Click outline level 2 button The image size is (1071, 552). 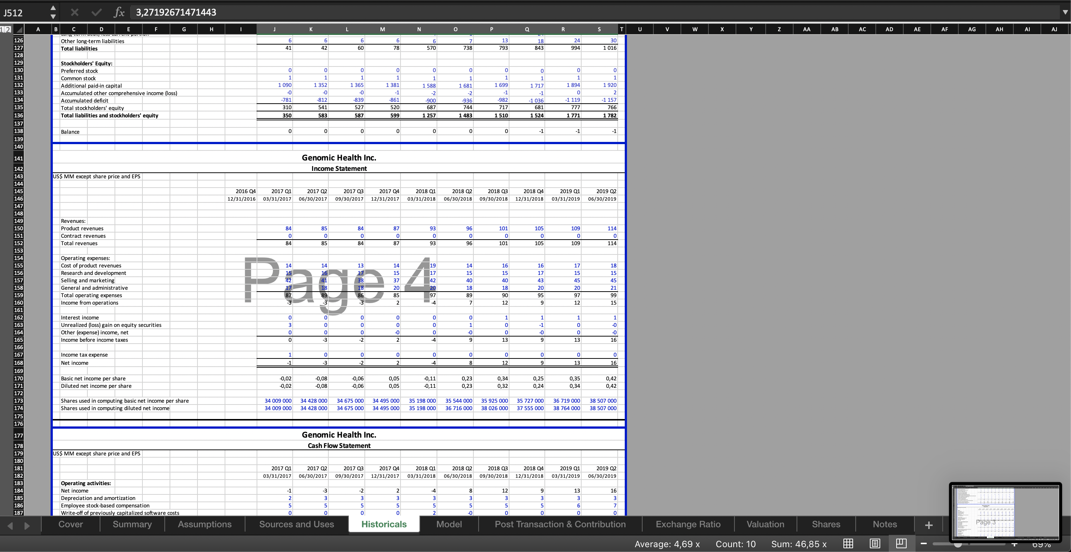[x=8, y=29]
